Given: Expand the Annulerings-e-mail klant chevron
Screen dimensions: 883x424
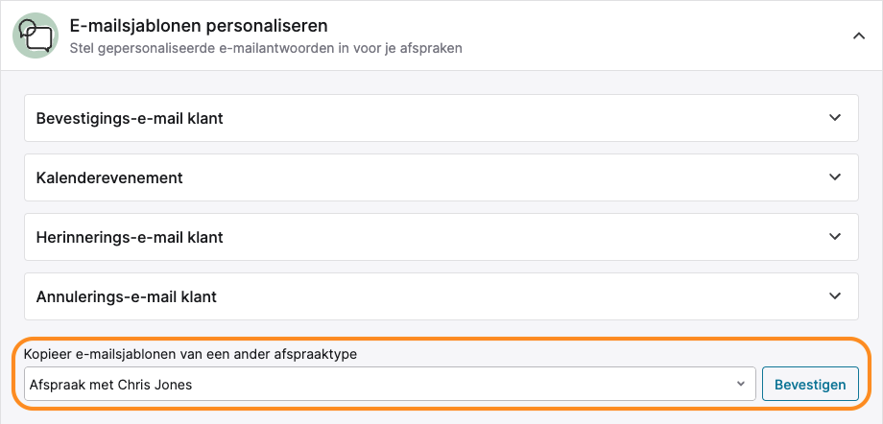Looking at the screenshot, I should click(x=835, y=295).
